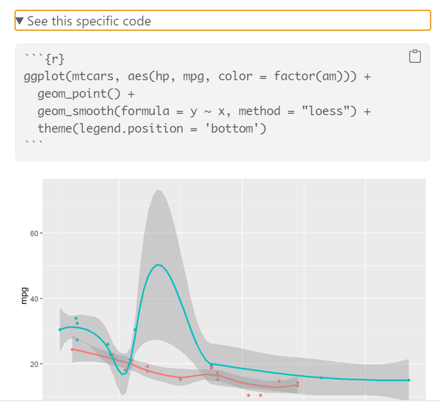Click the opening ```{r} chunk header
The width and height of the screenshot is (441, 402).
pos(45,59)
